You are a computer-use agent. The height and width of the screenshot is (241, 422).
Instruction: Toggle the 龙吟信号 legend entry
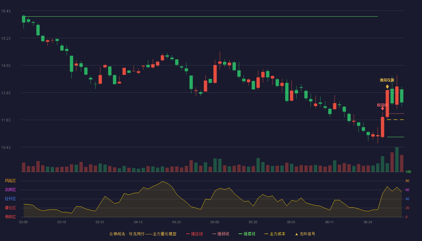coord(305,234)
